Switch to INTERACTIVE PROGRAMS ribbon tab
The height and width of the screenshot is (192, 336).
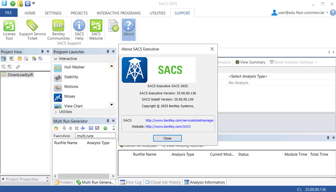pos(119,13)
